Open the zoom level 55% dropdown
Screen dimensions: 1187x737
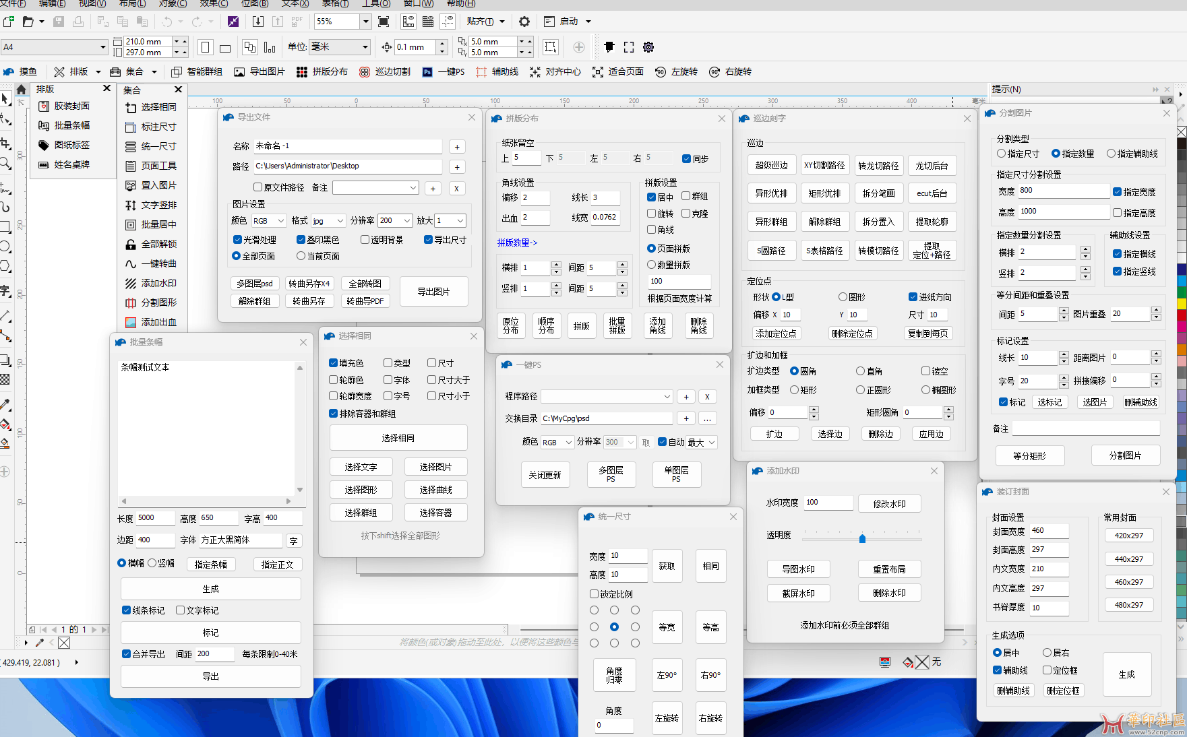[365, 22]
